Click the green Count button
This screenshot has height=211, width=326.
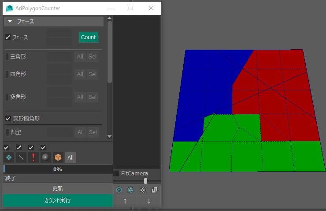pyautogui.click(x=89, y=37)
